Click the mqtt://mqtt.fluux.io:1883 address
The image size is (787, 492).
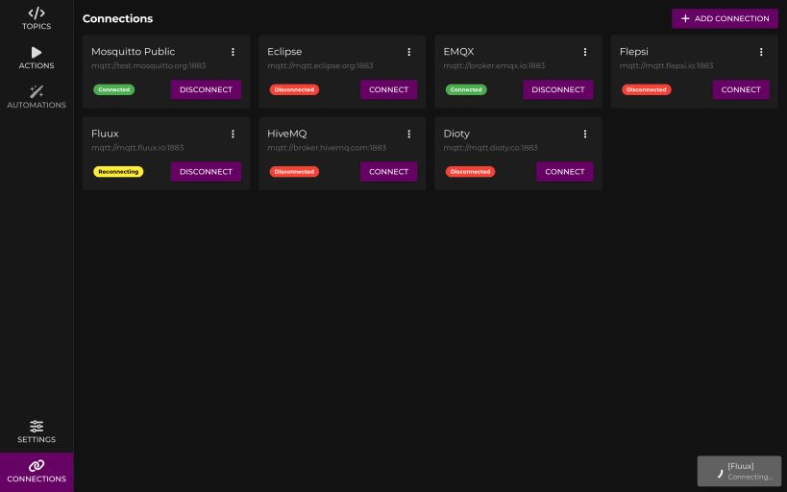[x=137, y=148]
